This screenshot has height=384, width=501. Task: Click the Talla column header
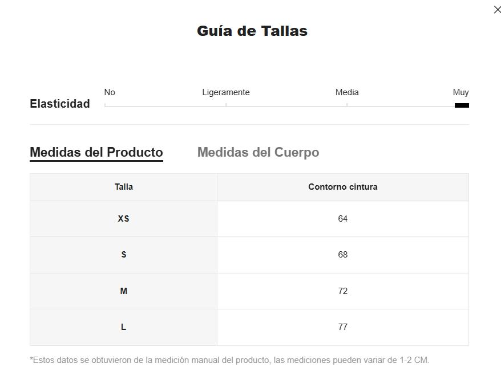tap(124, 187)
